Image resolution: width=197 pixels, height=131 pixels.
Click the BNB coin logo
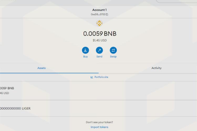[x=99, y=23]
